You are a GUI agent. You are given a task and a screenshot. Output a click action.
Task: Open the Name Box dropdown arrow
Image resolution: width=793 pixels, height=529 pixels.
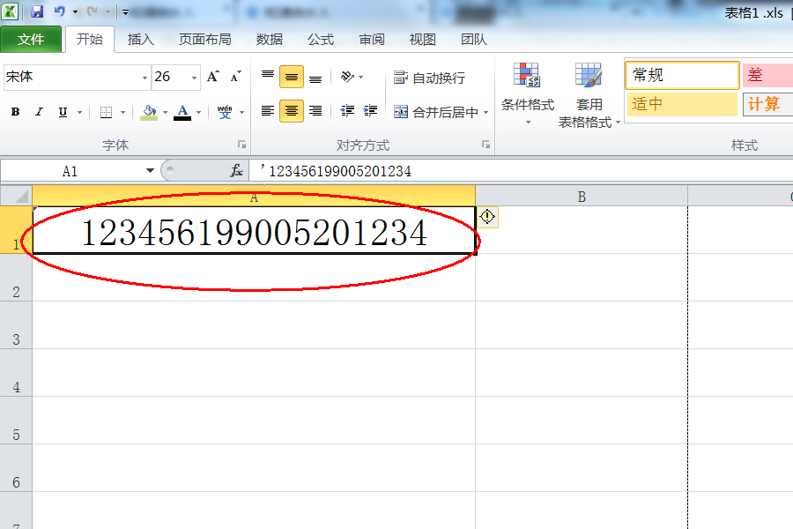150,170
